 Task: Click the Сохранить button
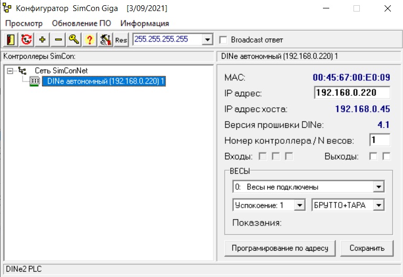click(x=367, y=248)
